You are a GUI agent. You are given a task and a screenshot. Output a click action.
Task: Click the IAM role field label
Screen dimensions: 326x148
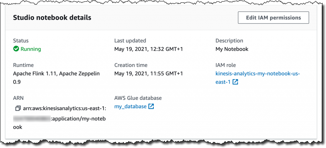pos(225,65)
